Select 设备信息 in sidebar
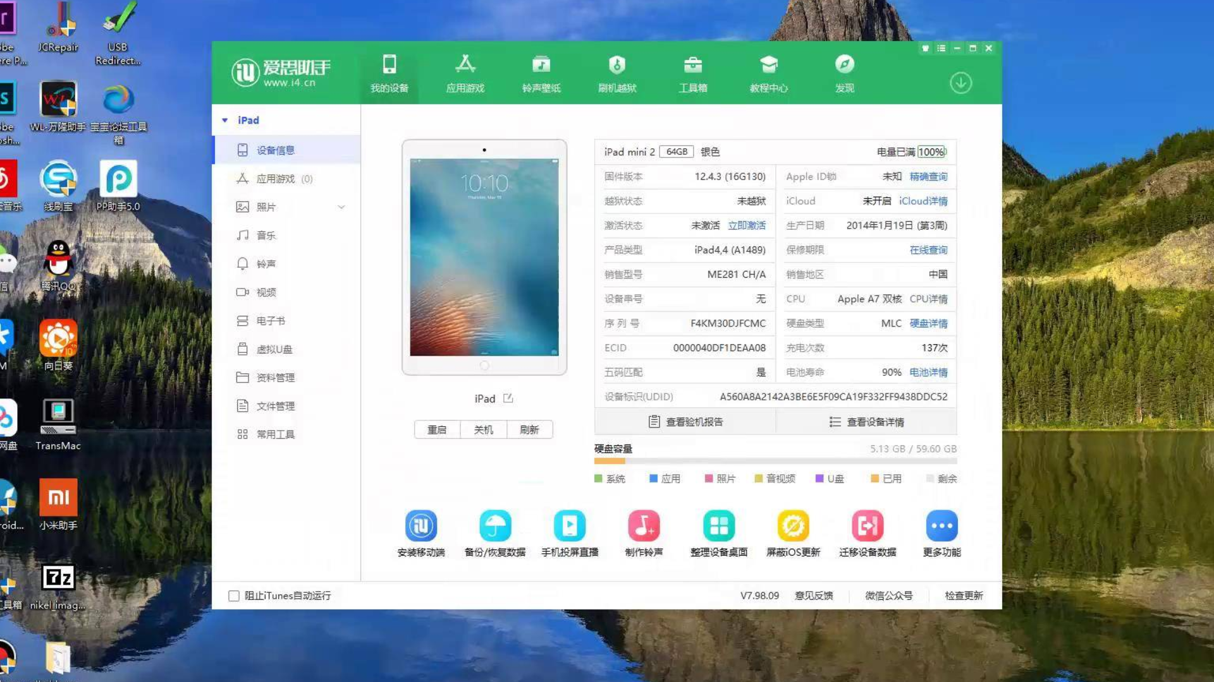Viewport: 1214px width, 682px height. pyautogui.click(x=286, y=150)
